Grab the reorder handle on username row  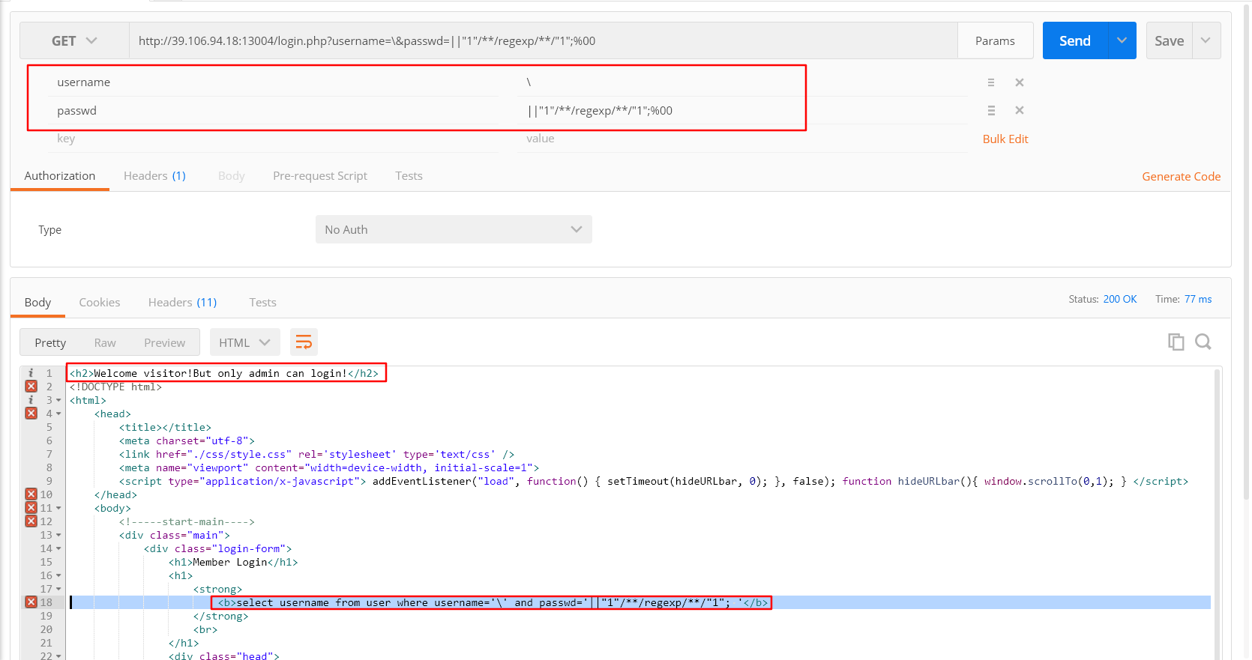(x=991, y=82)
